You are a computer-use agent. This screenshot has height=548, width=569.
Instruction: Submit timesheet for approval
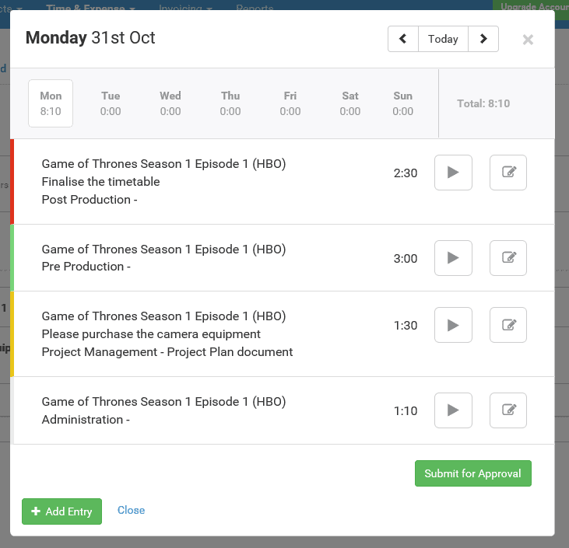[472, 473]
